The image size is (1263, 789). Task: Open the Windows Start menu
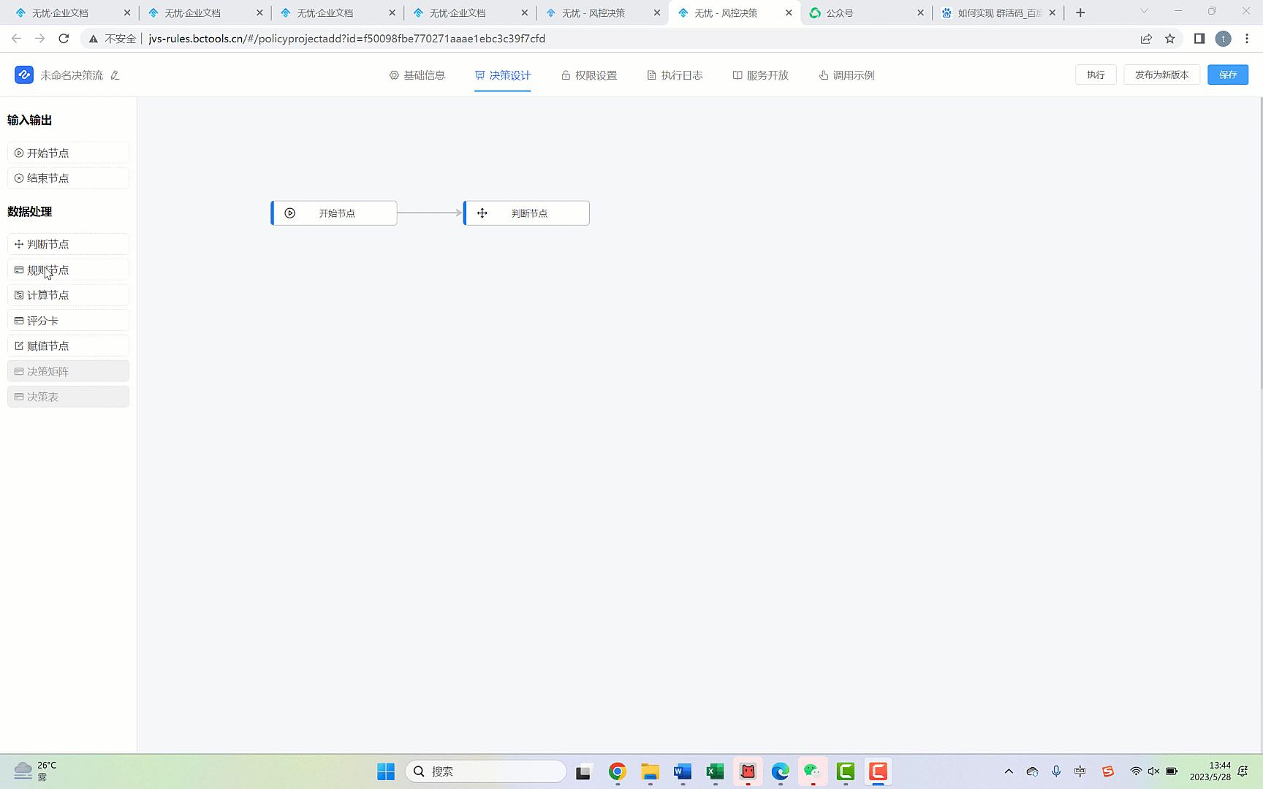click(x=386, y=771)
